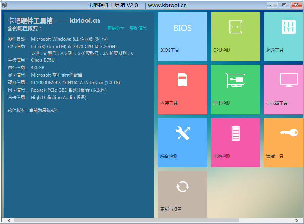Click the toolbox logo in title bar
Screen dimensions: 304x224
click(x=4, y=5)
